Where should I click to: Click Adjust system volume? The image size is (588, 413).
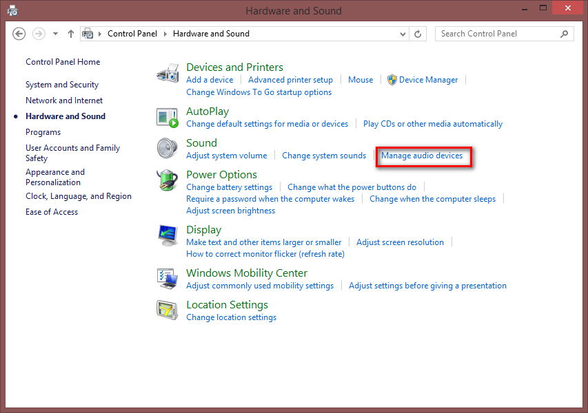coord(227,156)
